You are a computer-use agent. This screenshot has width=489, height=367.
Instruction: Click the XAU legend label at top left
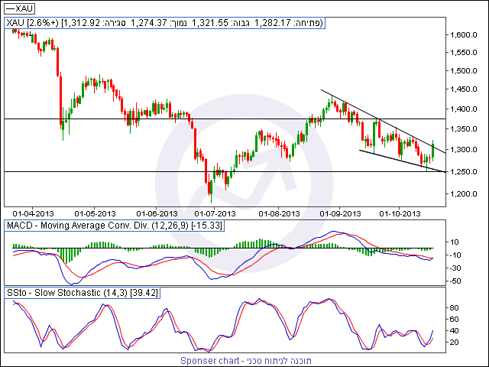point(19,8)
